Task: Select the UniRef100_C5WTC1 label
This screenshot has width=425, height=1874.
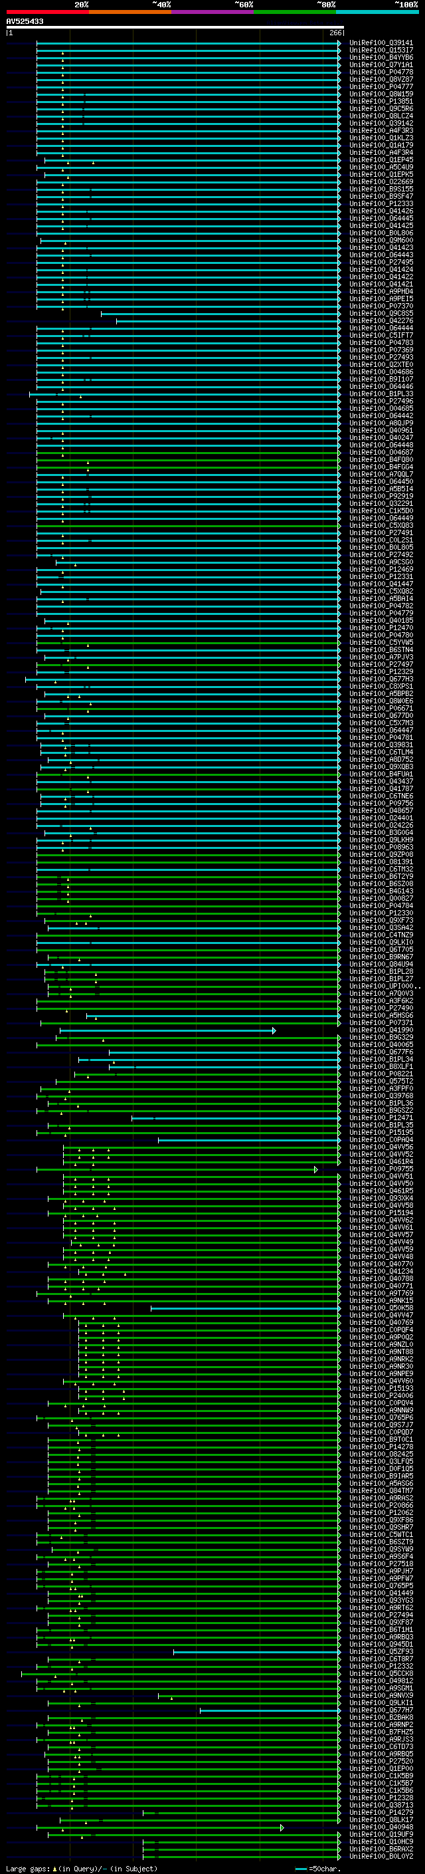Action: (381, 1534)
